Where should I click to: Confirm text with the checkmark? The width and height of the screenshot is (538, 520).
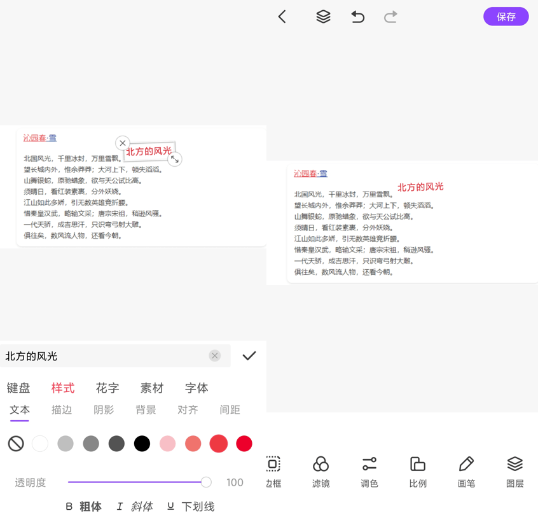point(249,356)
